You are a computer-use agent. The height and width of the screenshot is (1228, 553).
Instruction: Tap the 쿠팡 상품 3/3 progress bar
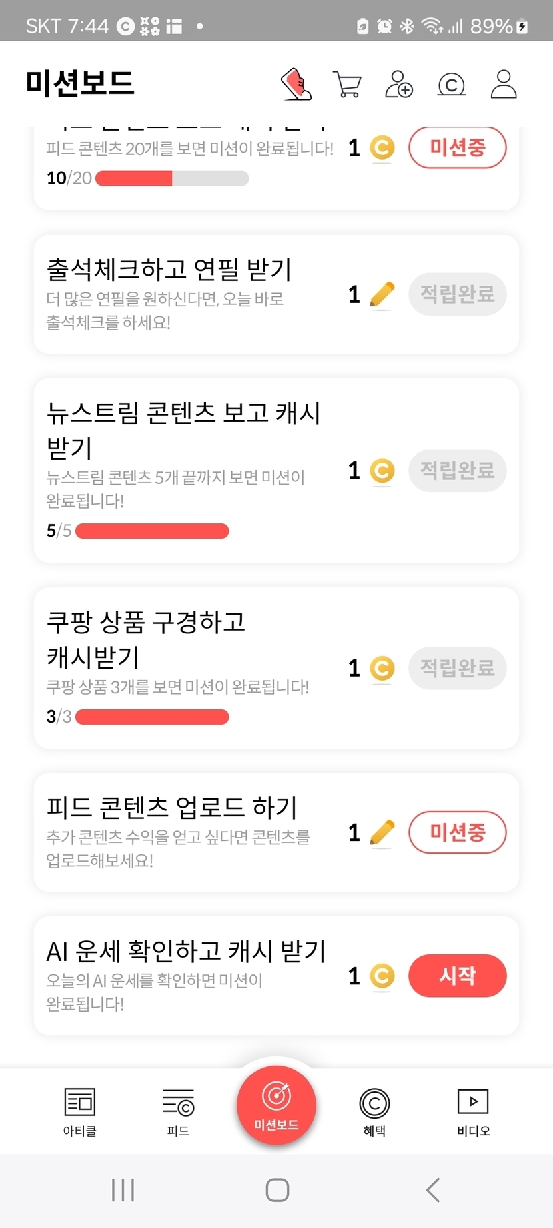pos(152,717)
